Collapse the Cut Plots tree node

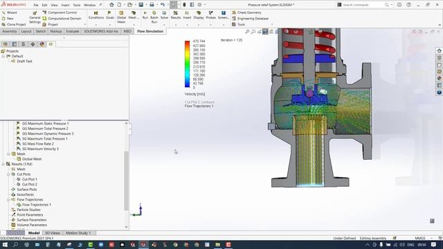click(x=8, y=174)
